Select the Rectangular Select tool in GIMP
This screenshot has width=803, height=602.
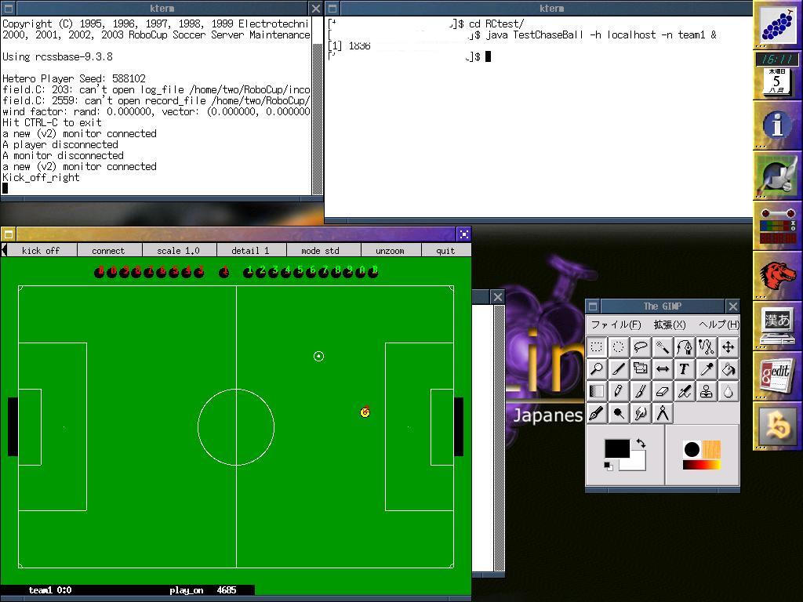596,347
